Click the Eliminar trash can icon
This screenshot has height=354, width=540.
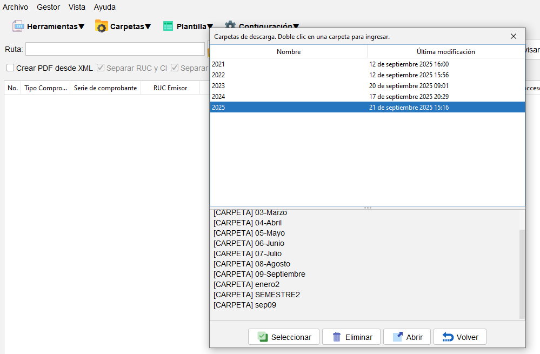coord(337,337)
